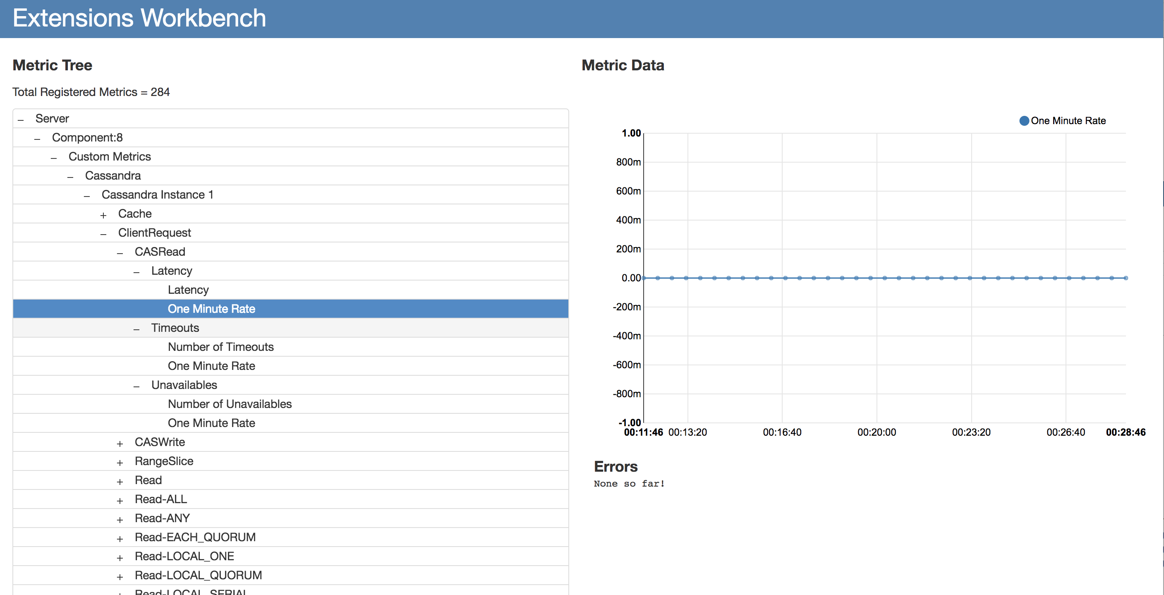This screenshot has height=595, width=1164.
Task: Collapse the Unavailables minus icon
Action: click(x=137, y=386)
